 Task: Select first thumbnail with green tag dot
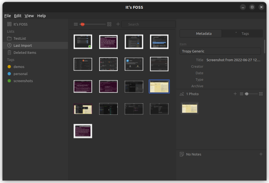tap(83, 42)
